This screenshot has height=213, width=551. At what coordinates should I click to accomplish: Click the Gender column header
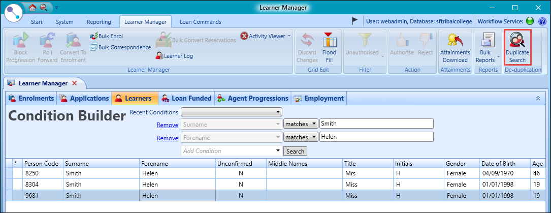coord(462,164)
